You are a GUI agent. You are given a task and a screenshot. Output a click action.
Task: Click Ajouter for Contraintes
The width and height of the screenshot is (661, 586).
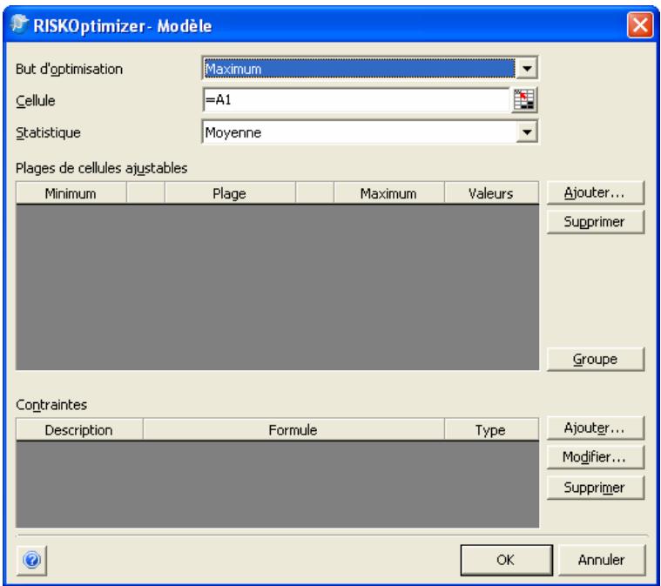595,428
